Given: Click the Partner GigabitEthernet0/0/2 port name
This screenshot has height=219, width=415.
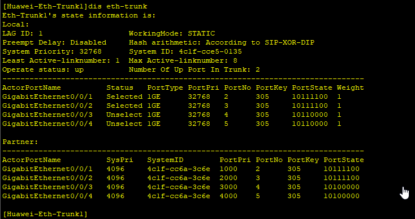Looking at the screenshot, I should click(x=47, y=178).
